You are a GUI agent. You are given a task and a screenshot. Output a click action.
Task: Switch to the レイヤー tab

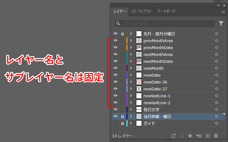click(120, 11)
